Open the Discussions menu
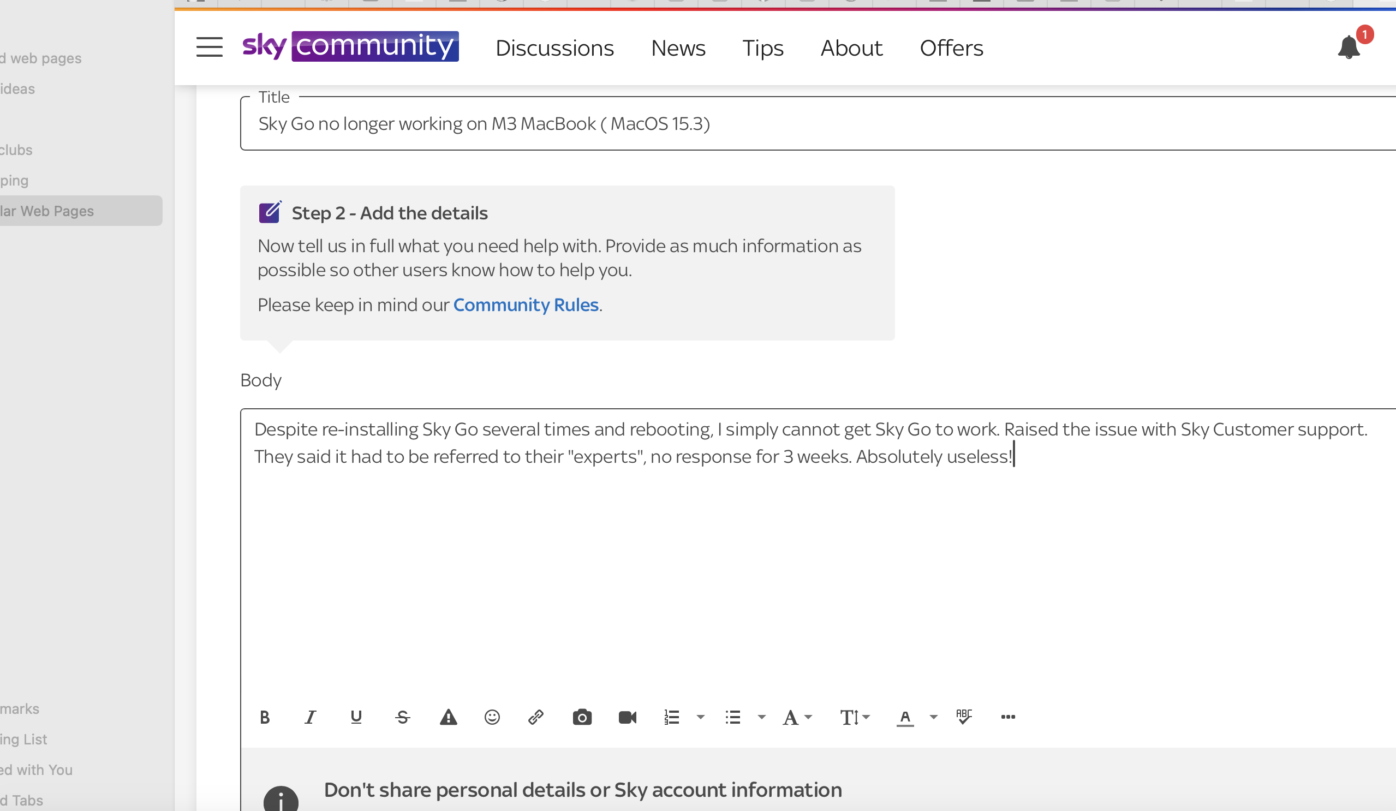Screen dimensions: 1396x811 click(554, 48)
